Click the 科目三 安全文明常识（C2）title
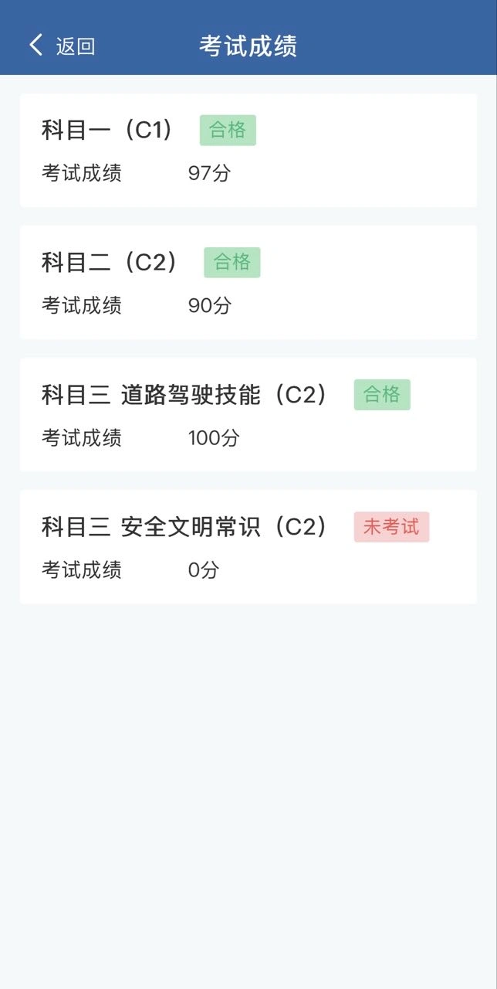This screenshot has width=497, height=989. point(184,527)
